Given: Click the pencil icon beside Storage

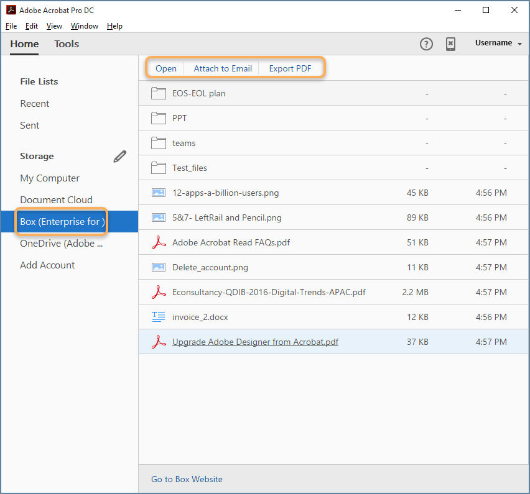Looking at the screenshot, I should click(x=119, y=157).
